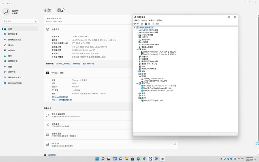Collapse the Disk drives (磁碟機) node
259x162 pixels.
[137, 76]
